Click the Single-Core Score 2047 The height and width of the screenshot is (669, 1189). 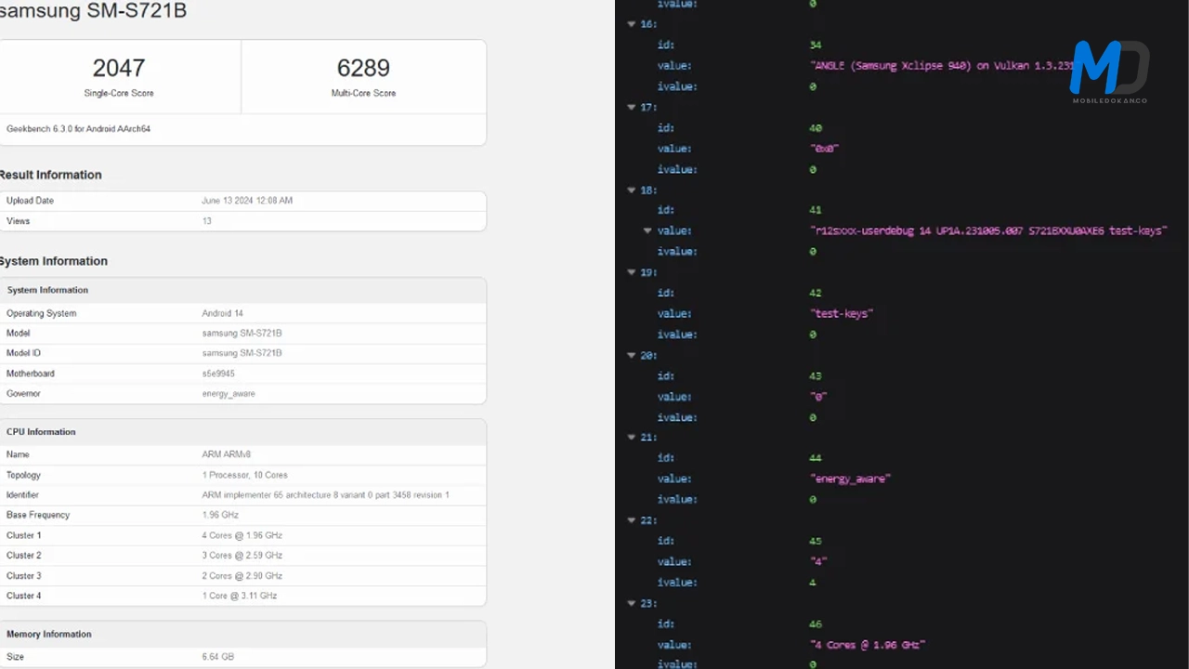[119, 69]
